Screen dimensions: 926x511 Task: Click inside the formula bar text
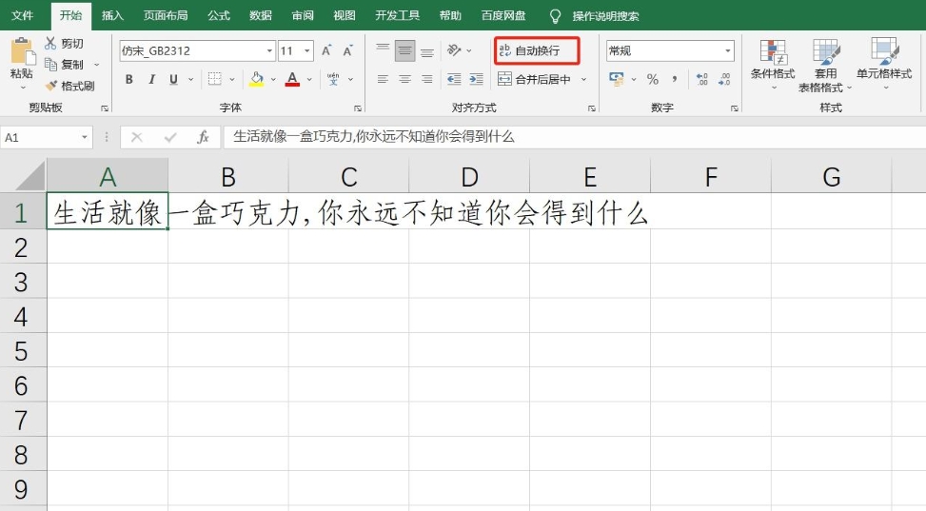[x=571, y=137]
